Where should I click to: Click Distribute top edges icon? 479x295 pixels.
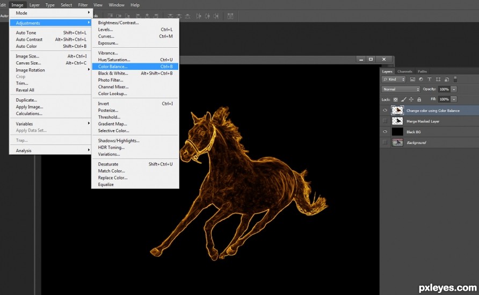(x=170, y=16)
